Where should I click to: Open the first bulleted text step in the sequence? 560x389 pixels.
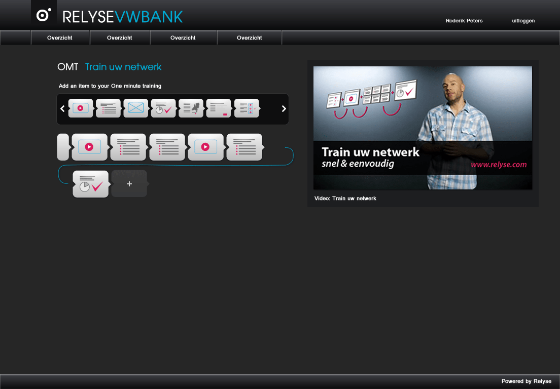128,147
